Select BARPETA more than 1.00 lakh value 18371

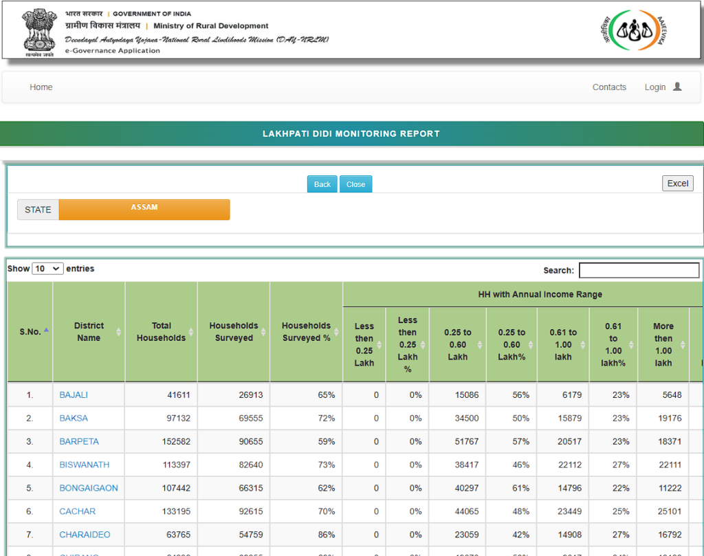coord(670,441)
